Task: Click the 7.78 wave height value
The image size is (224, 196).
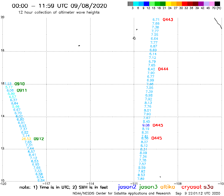Action: 143,160
